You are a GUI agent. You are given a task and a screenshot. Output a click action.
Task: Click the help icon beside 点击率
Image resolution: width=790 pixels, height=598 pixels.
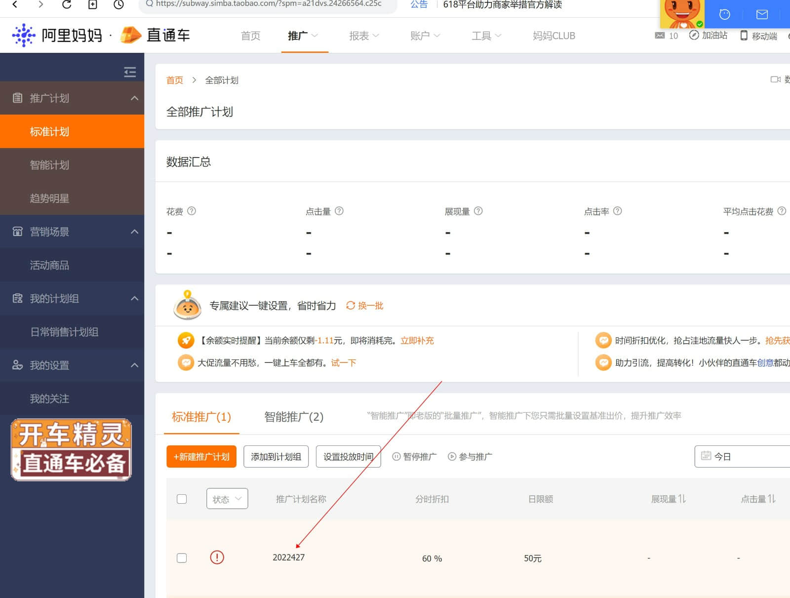click(617, 211)
